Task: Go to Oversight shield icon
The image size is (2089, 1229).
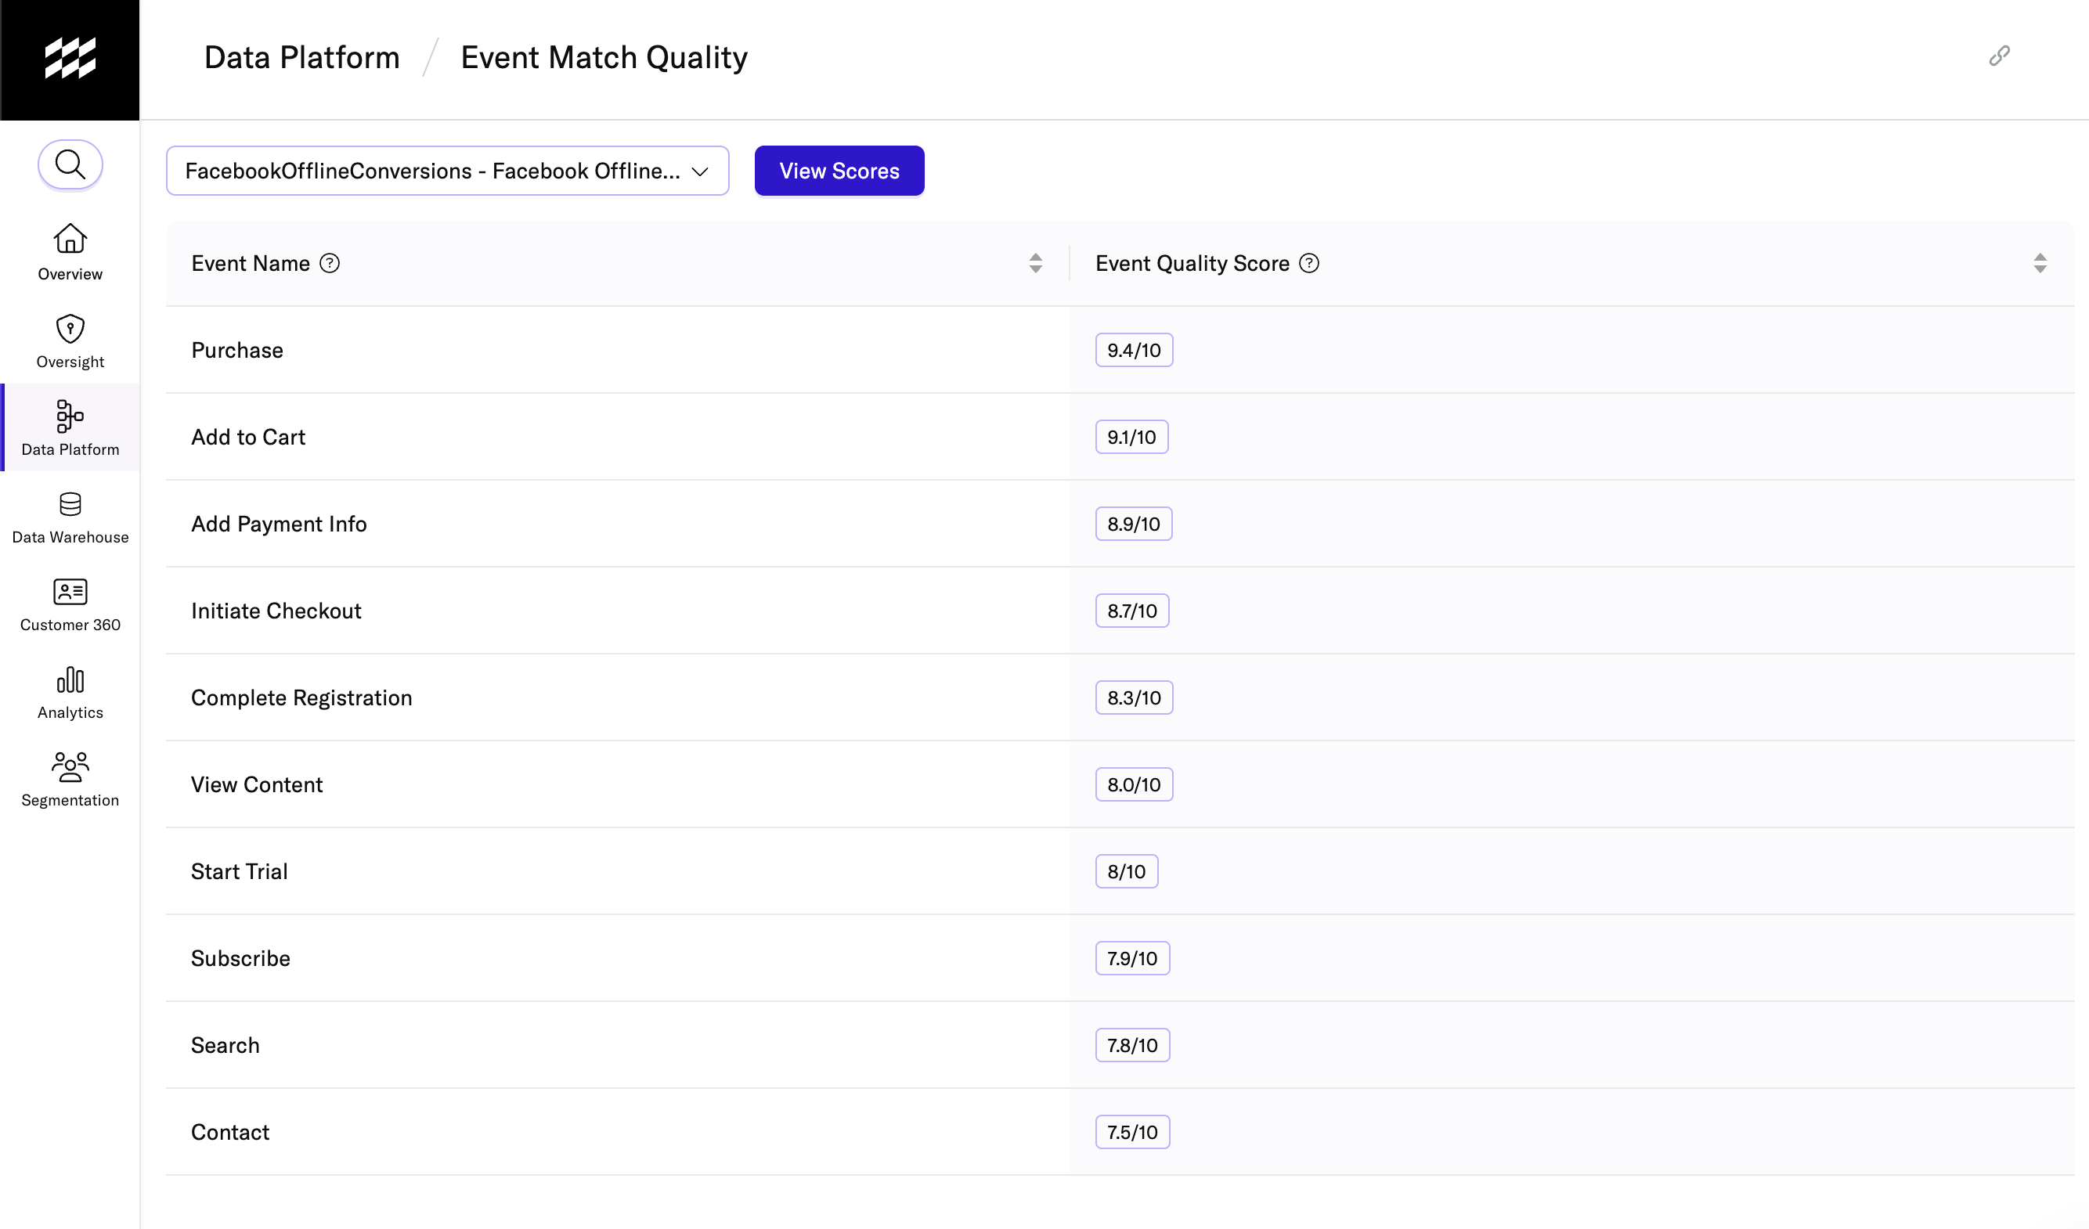Action: [70, 329]
